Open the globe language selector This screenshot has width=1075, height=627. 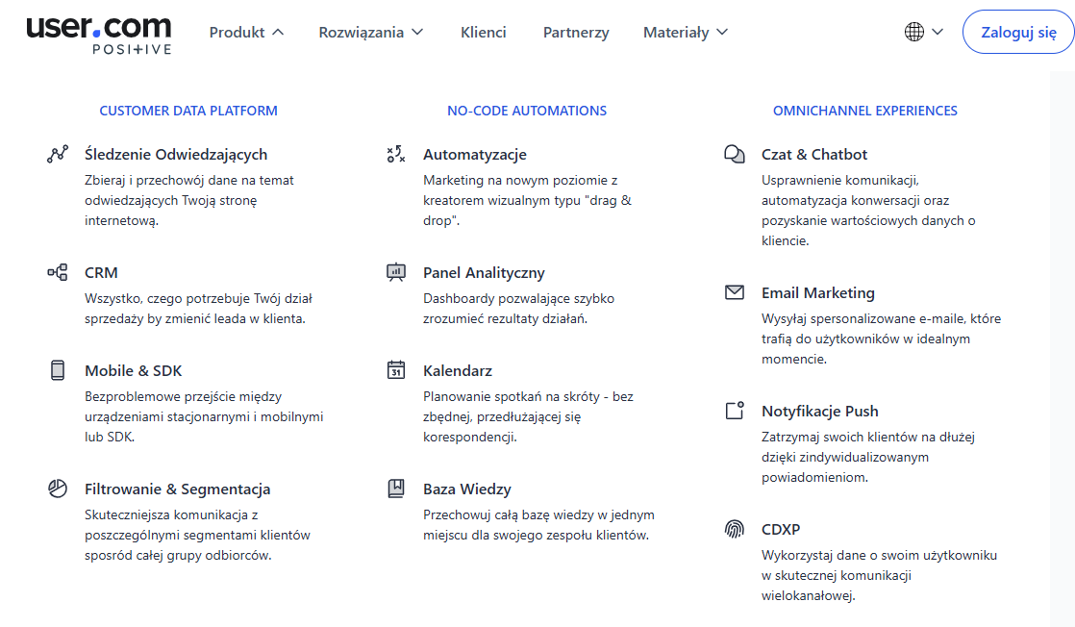pos(923,32)
